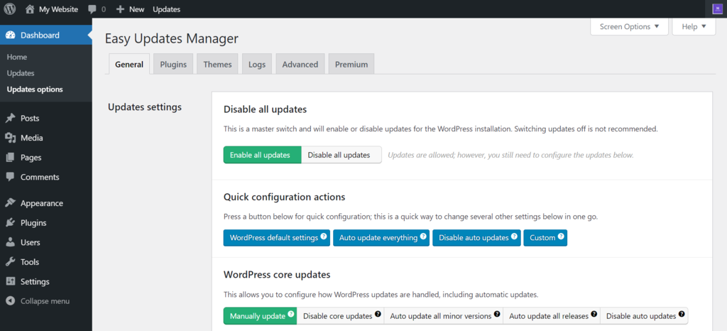727x331 pixels.
Task: Click the 'Quick configuration actions' heading
Action: click(x=284, y=197)
